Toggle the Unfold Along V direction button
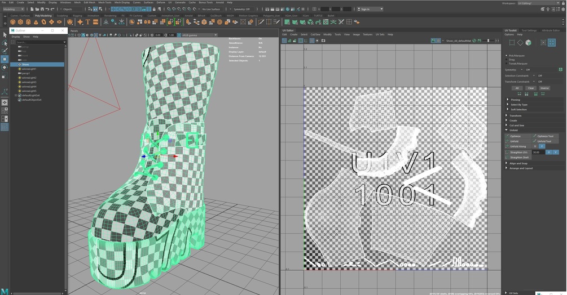567x295 pixels. (x=542, y=146)
